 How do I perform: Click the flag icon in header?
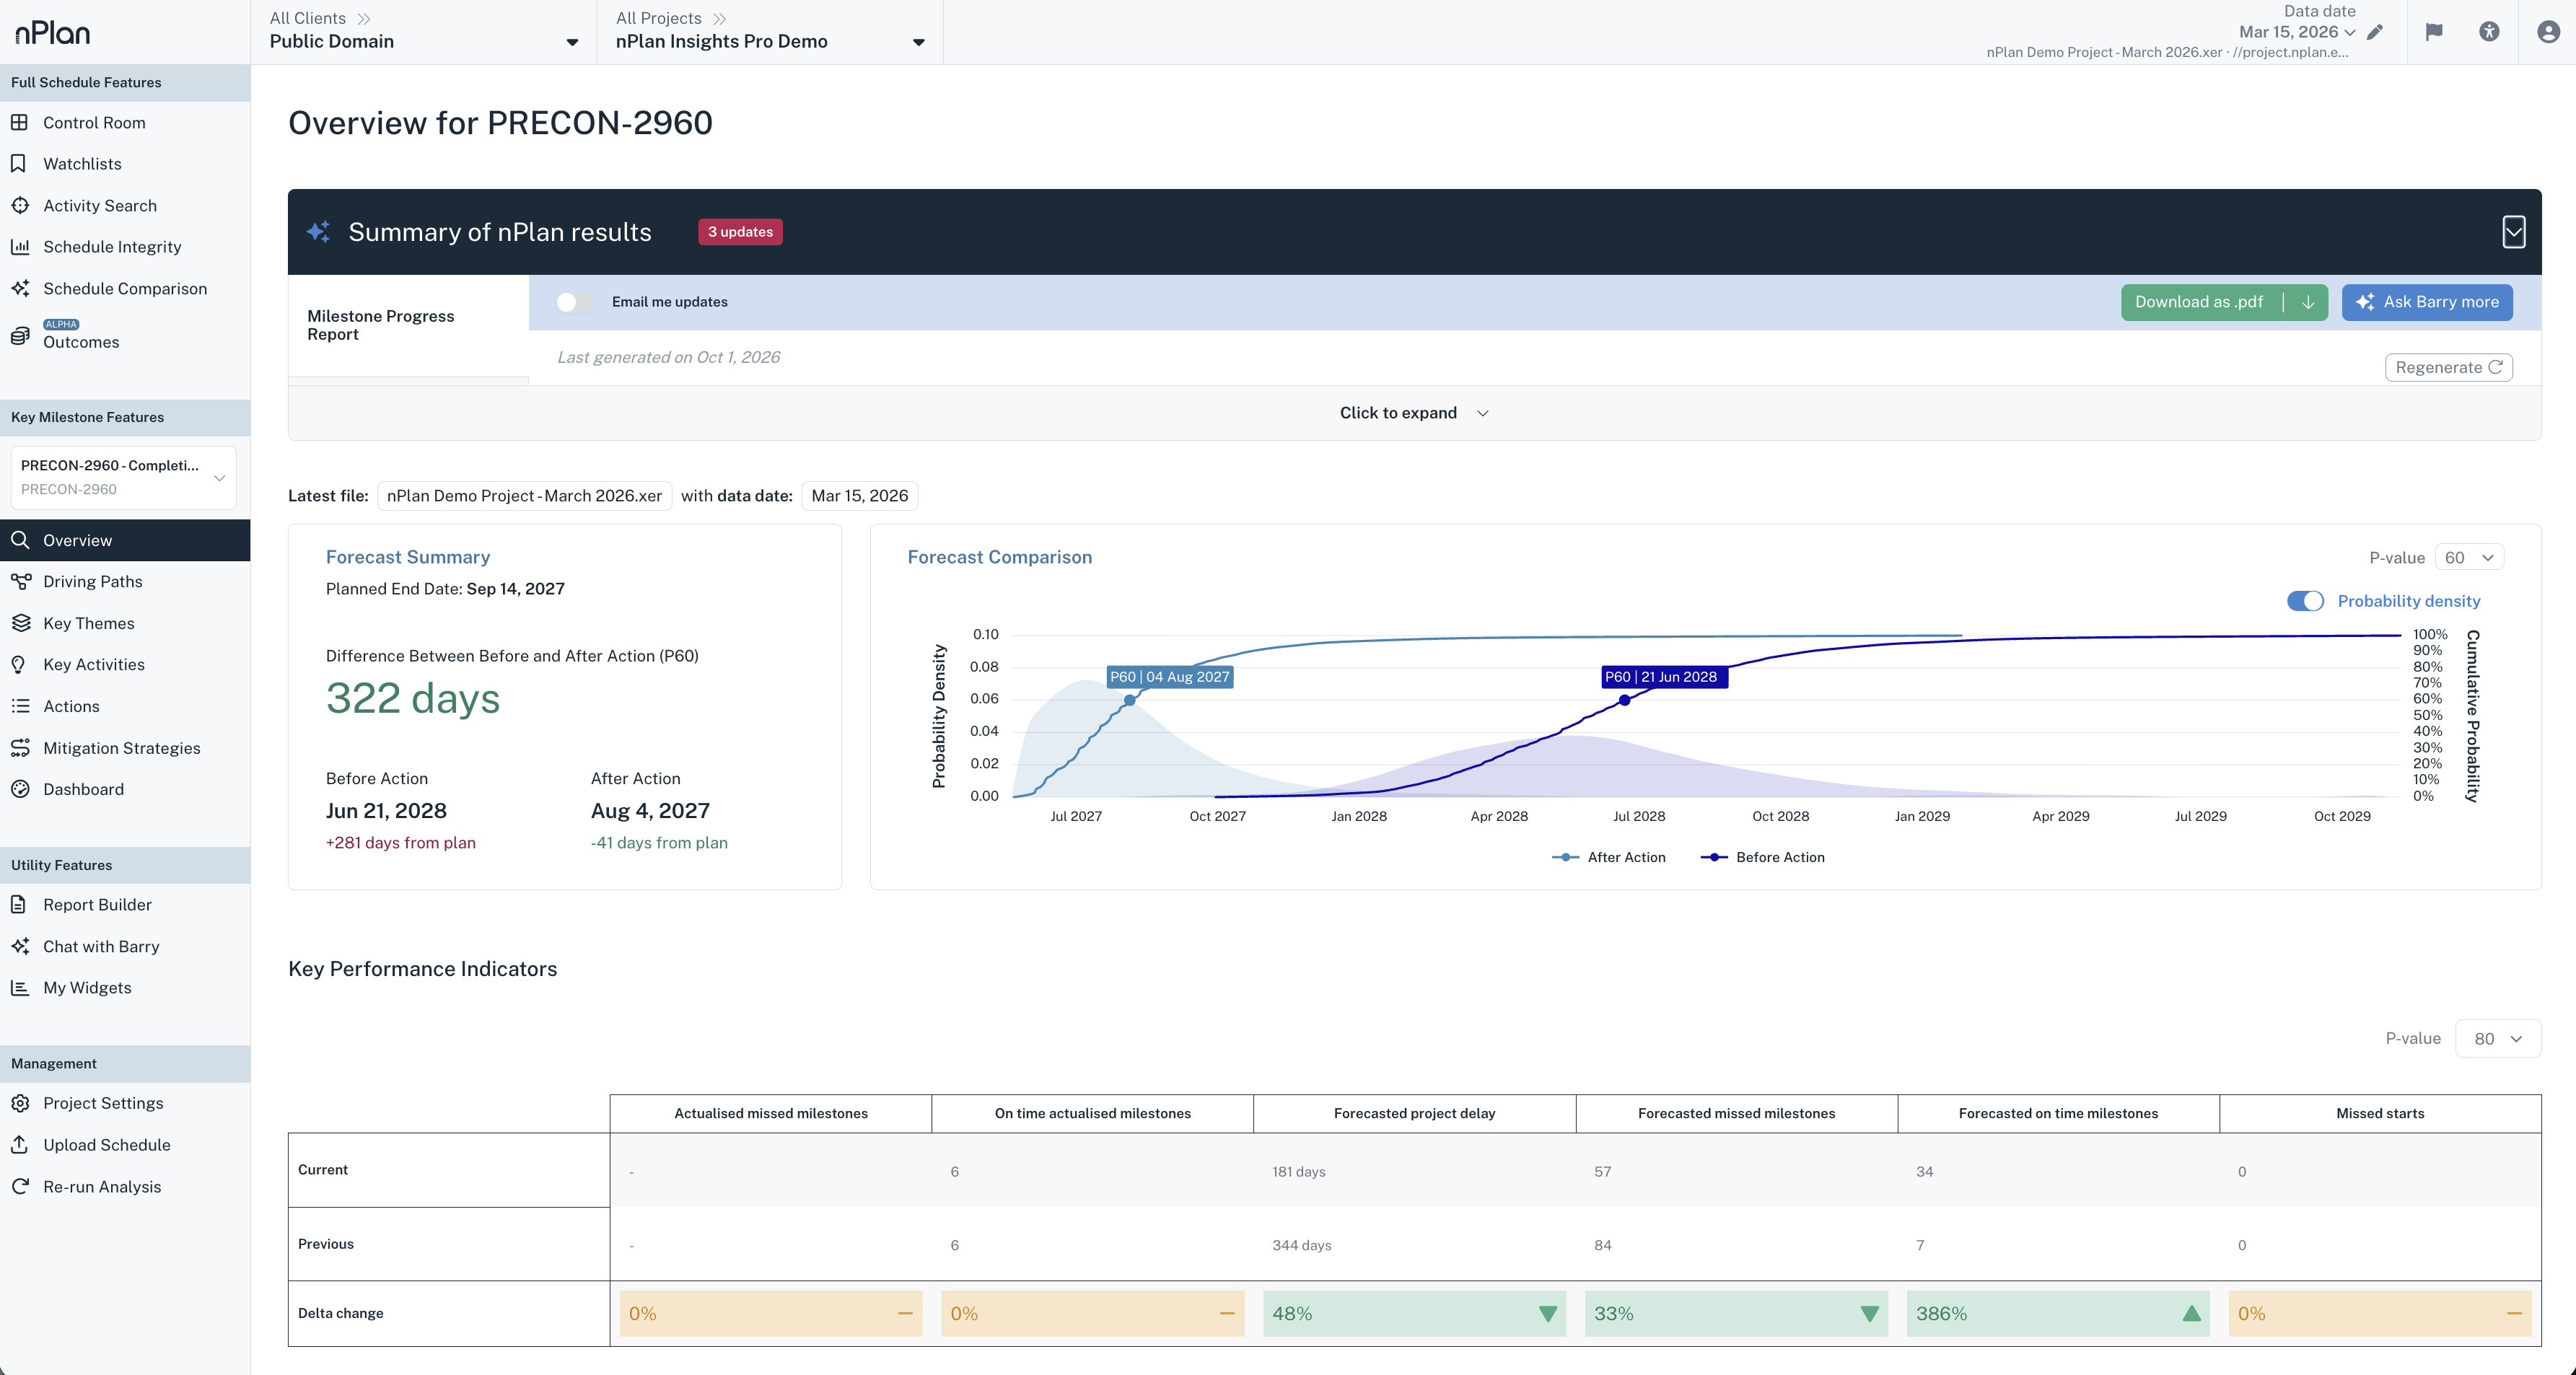tap(2434, 32)
